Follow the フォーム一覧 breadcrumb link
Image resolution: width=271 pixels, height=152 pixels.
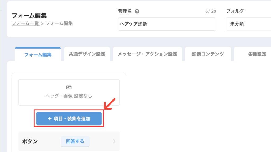pos(26,23)
